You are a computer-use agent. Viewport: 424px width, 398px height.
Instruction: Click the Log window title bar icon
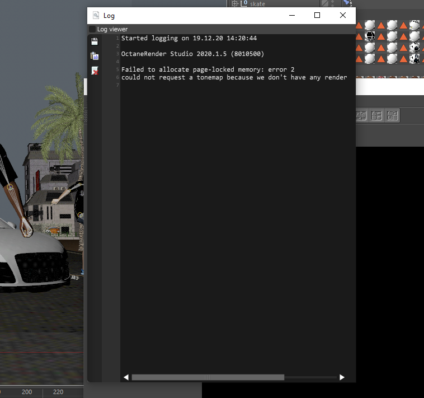[x=96, y=16]
